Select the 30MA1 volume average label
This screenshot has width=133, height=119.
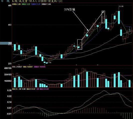(39, 67)
